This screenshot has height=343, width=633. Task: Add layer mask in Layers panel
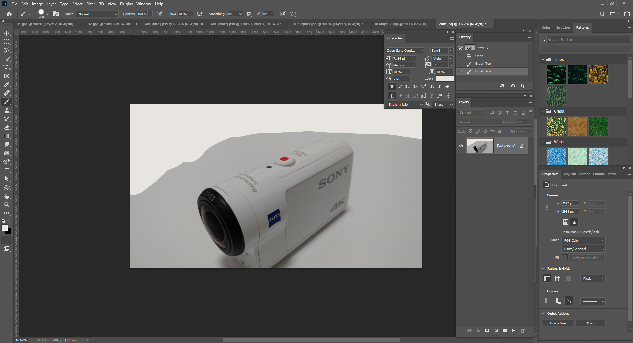(487, 331)
